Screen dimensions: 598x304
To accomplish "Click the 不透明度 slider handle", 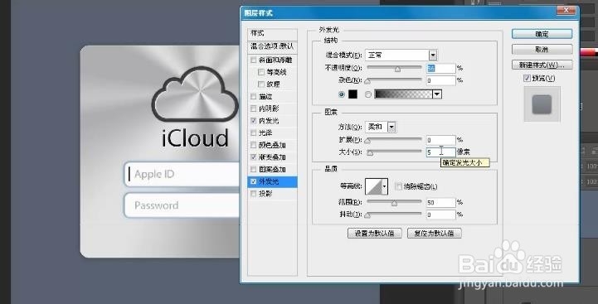I will point(398,70).
